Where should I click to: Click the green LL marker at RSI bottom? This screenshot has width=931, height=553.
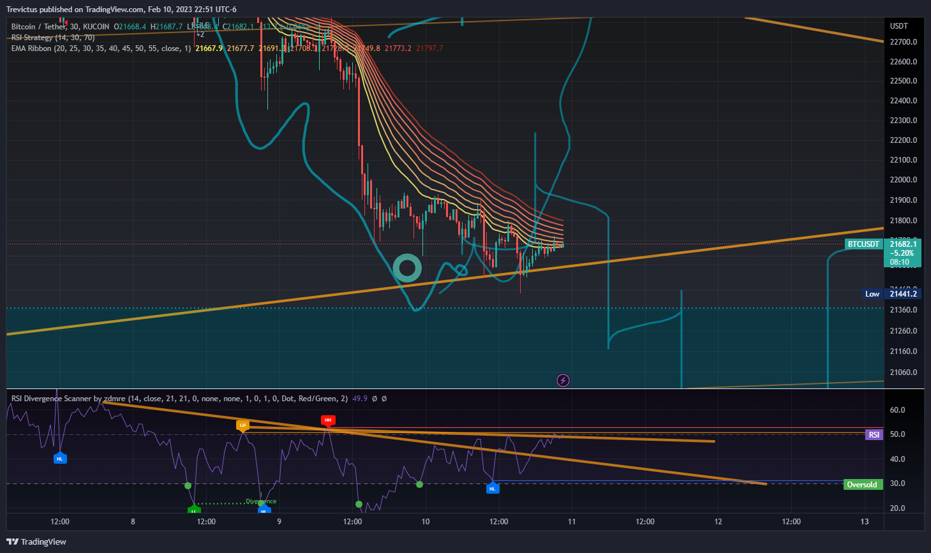pyautogui.click(x=194, y=510)
